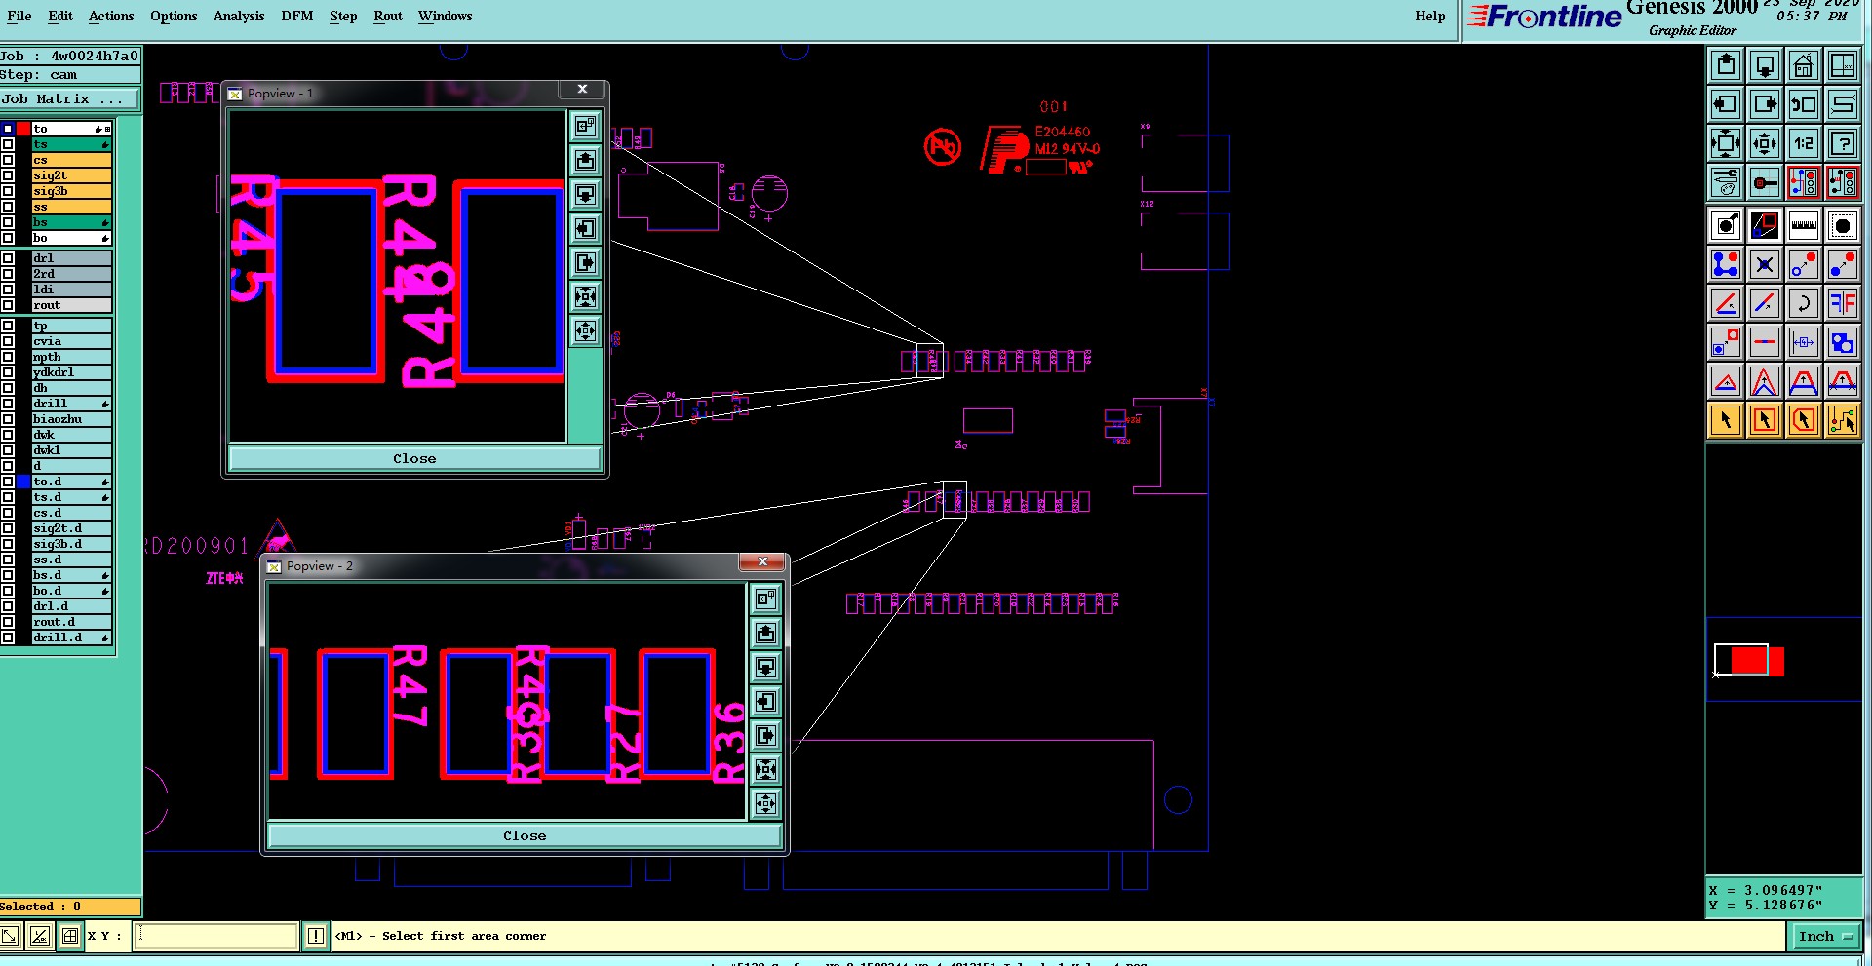Click Close button in Popview 1

pyautogui.click(x=414, y=458)
